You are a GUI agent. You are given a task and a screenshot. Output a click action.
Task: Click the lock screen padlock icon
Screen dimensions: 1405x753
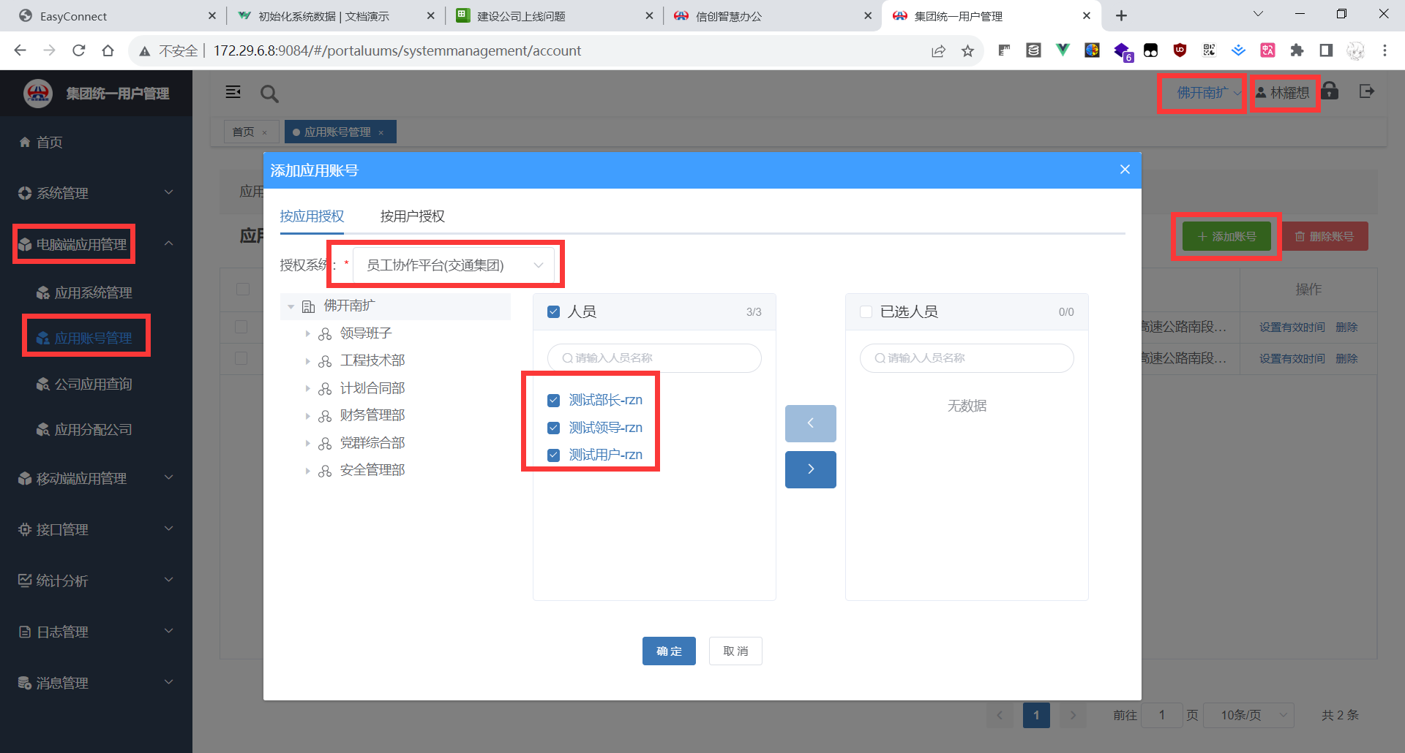click(x=1330, y=91)
